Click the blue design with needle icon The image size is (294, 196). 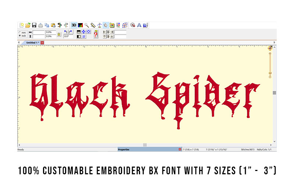point(146,25)
